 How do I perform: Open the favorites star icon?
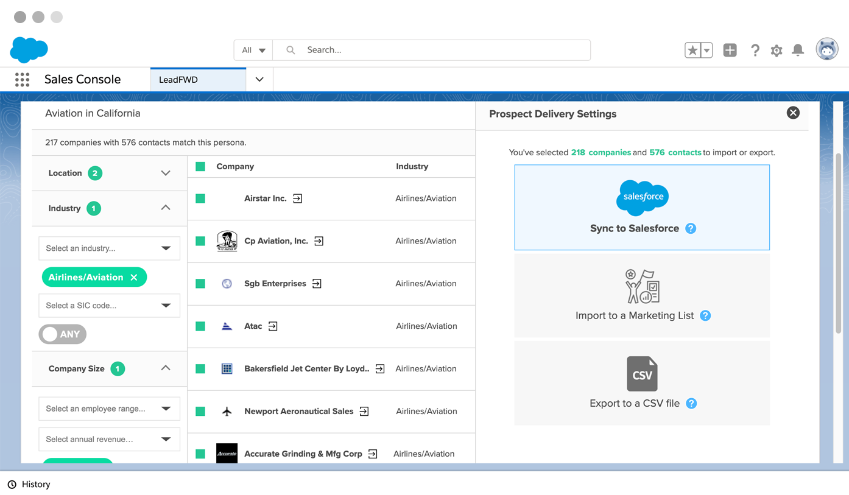(692, 51)
